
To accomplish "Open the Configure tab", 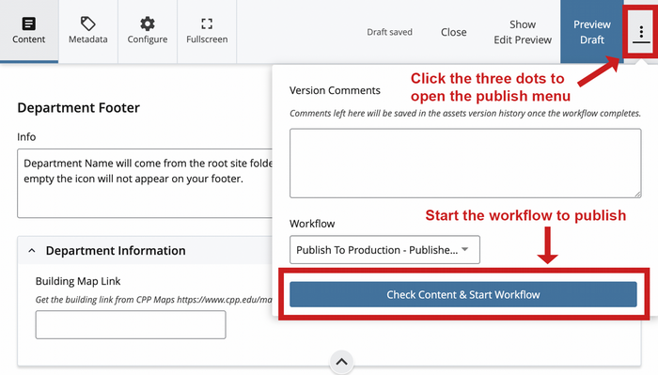I will [x=148, y=31].
